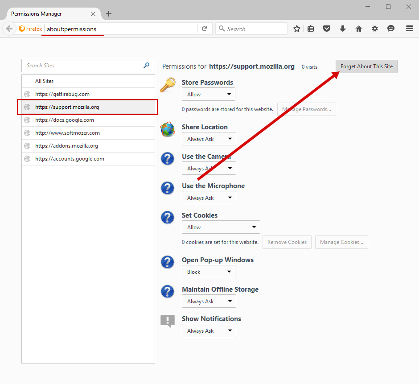Click the globe icon beside Share Location

168,129
